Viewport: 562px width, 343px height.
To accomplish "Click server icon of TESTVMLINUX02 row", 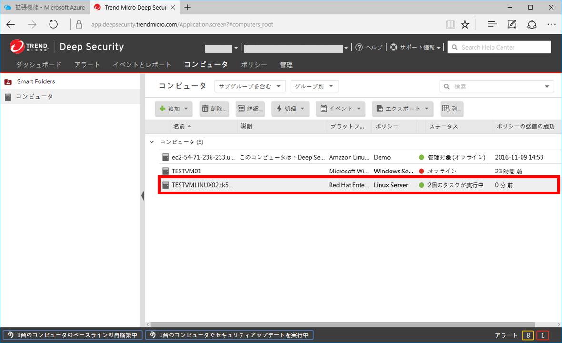I will [165, 185].
